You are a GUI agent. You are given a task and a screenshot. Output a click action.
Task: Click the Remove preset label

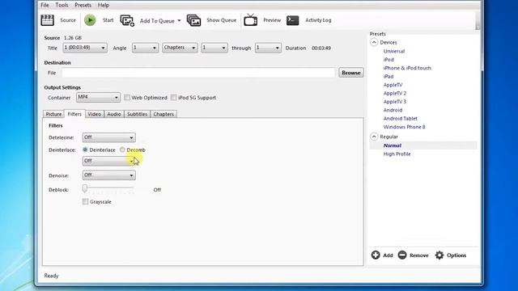coord(419,255)
